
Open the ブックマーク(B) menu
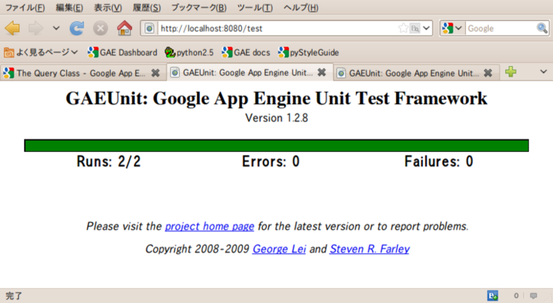click(x=199, y=8)
